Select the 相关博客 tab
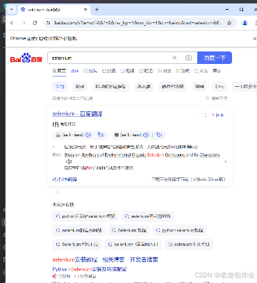This screenshot has width=257, height=283. pos(113,259)
